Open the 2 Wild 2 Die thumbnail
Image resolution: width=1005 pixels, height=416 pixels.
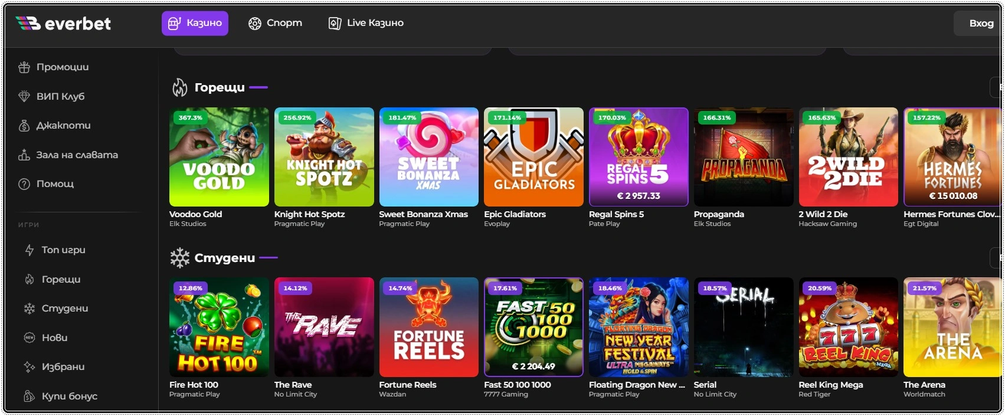coord(849,157)
